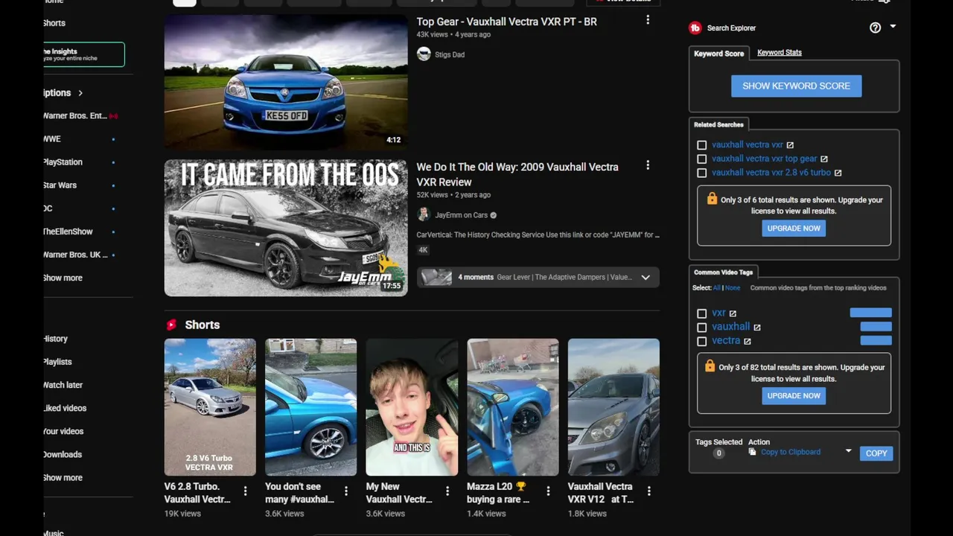Switch to Keyword Stats tab

(x=780, y=52)
